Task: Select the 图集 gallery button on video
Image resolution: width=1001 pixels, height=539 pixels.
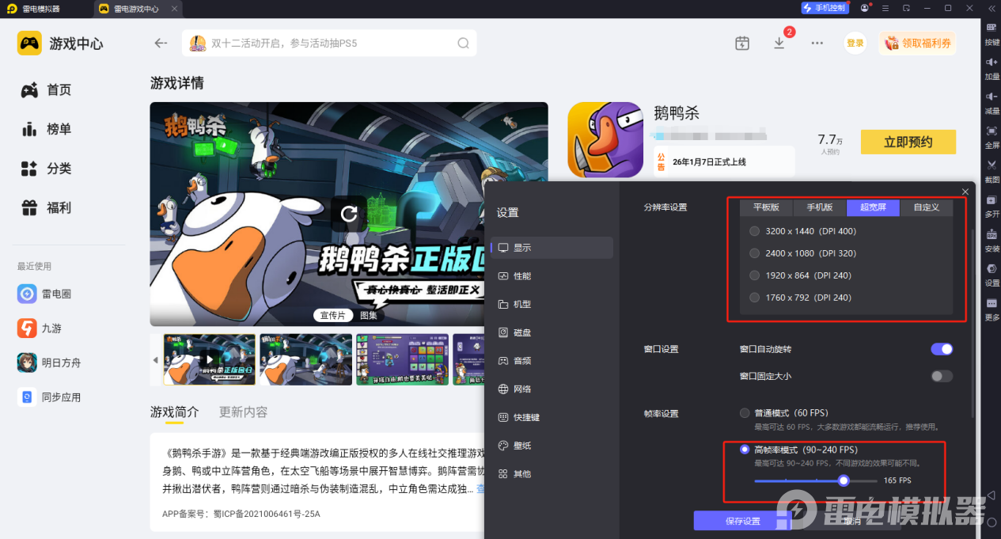Action: point(369,315)
